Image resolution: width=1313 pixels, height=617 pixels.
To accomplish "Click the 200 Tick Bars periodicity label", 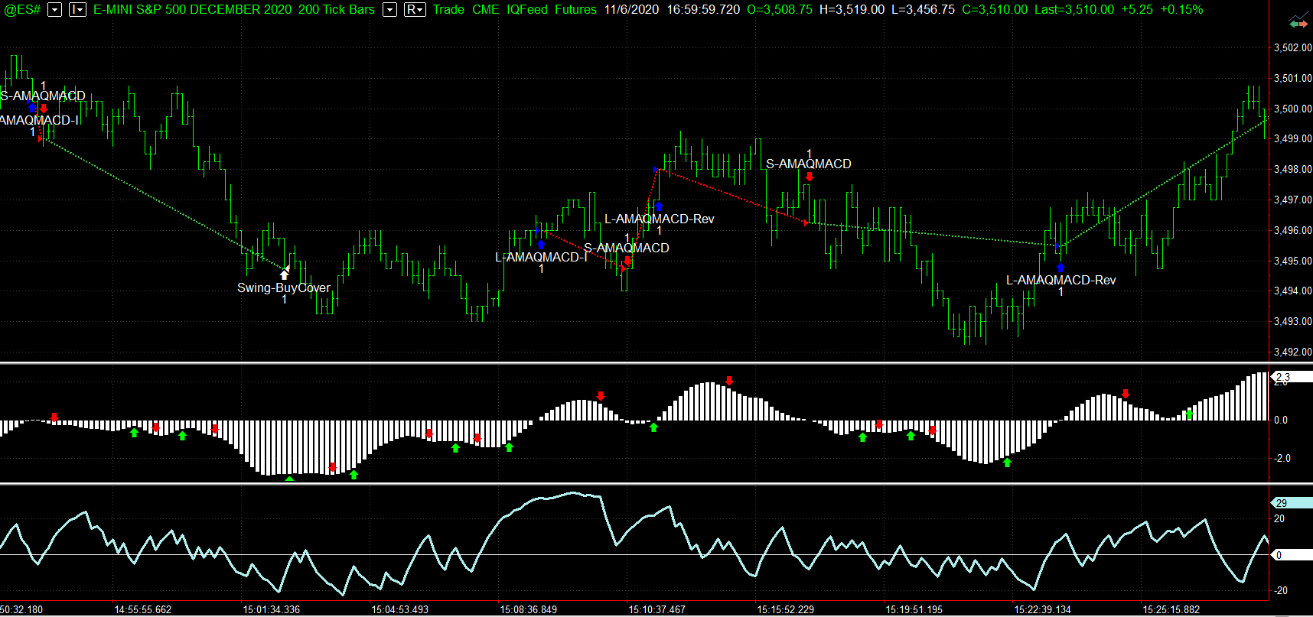I will tap(337, 10).
